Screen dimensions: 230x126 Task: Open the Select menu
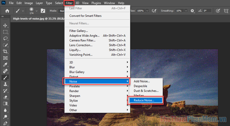point(59,3)
